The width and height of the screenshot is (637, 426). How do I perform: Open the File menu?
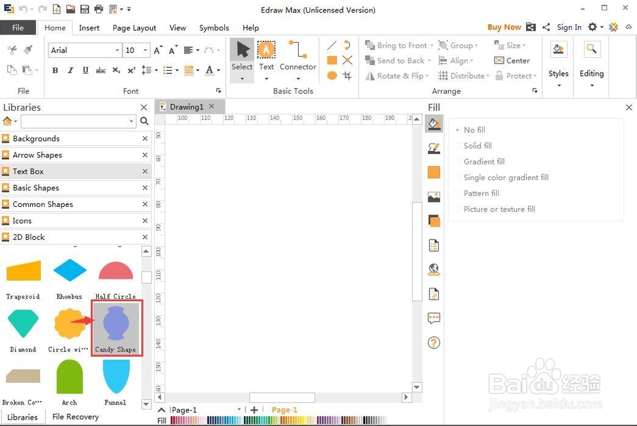18,27
